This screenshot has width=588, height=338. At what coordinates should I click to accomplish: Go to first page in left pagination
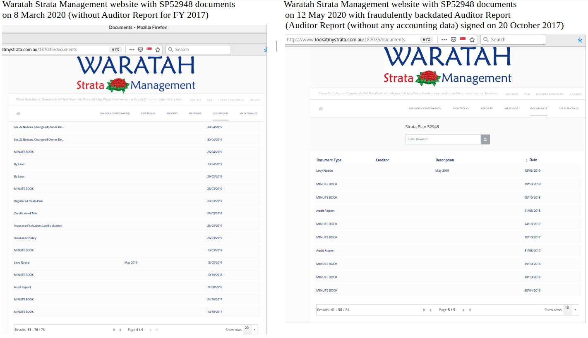click(x=114, y=330)
